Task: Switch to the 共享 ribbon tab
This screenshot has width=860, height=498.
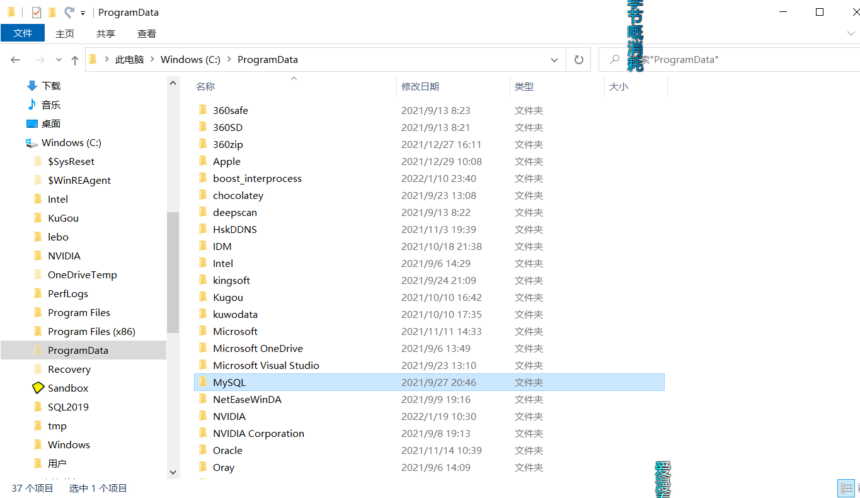Action: (x=106, y=33)
